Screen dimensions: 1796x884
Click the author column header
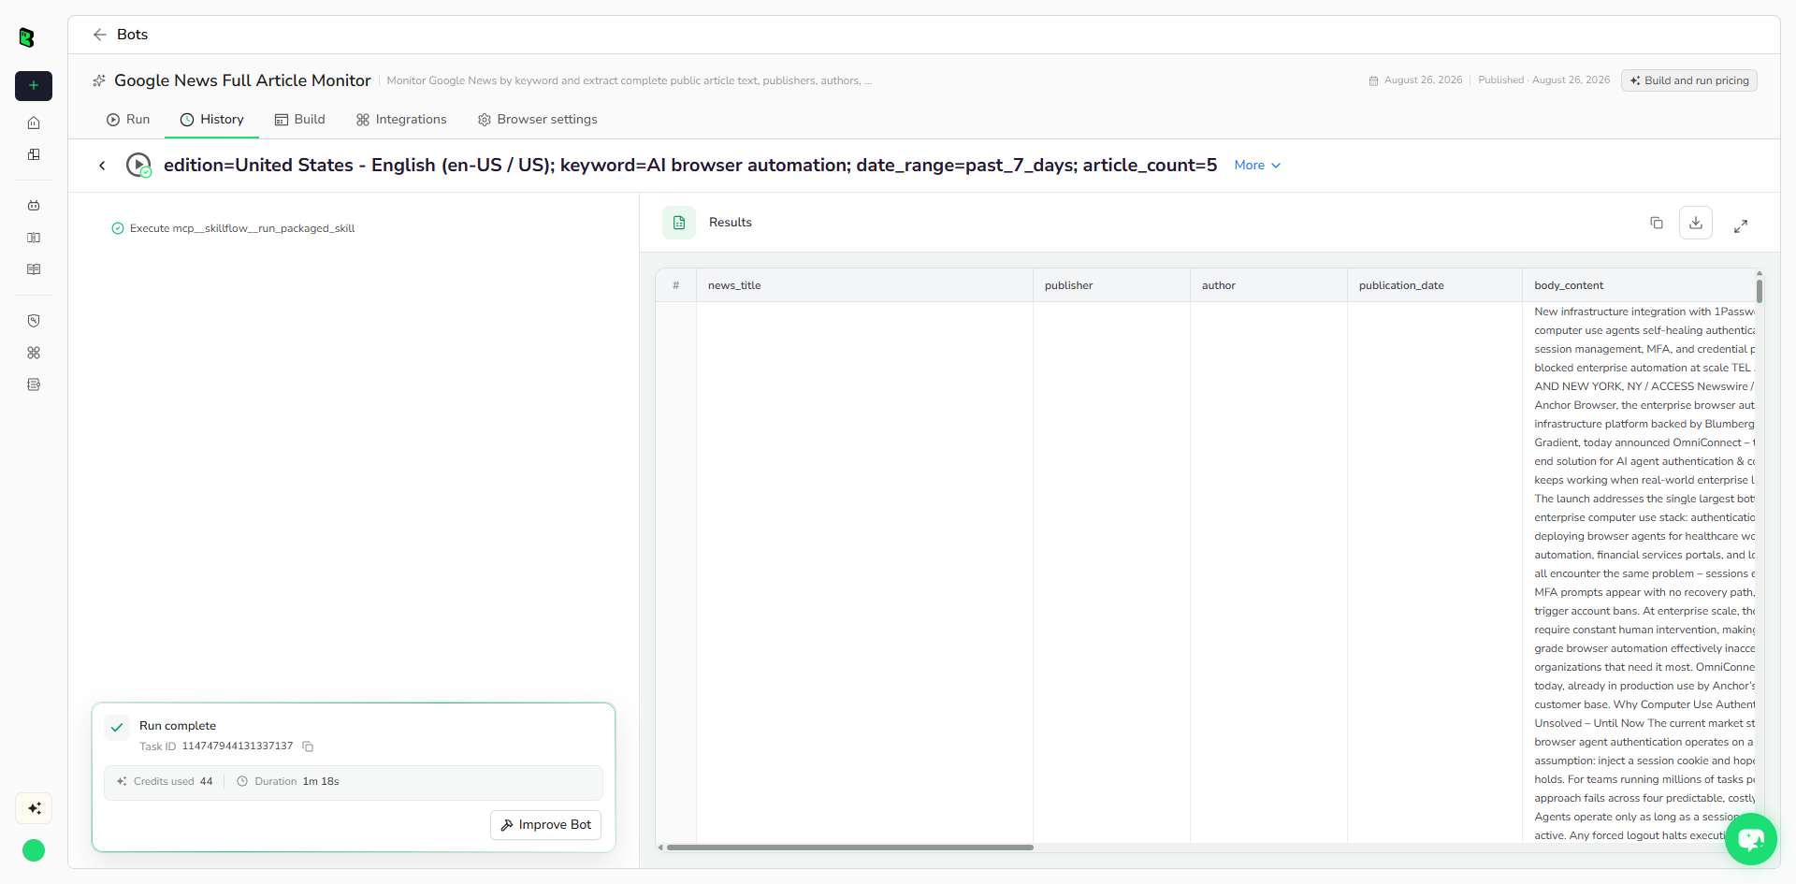pyautogui.click(x=1268, y=285)
